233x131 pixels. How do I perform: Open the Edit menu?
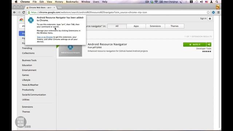pos(42,2)
